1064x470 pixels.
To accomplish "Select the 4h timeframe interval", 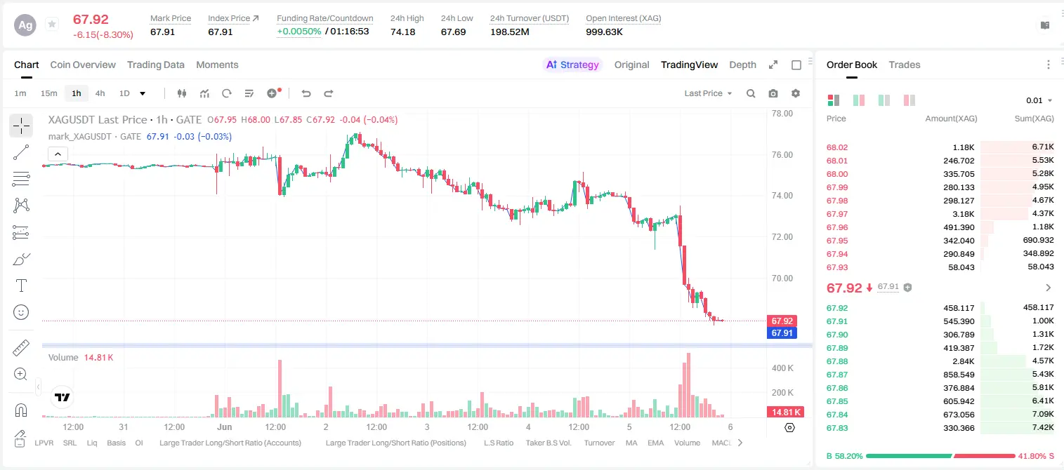I will coord(100,93).
